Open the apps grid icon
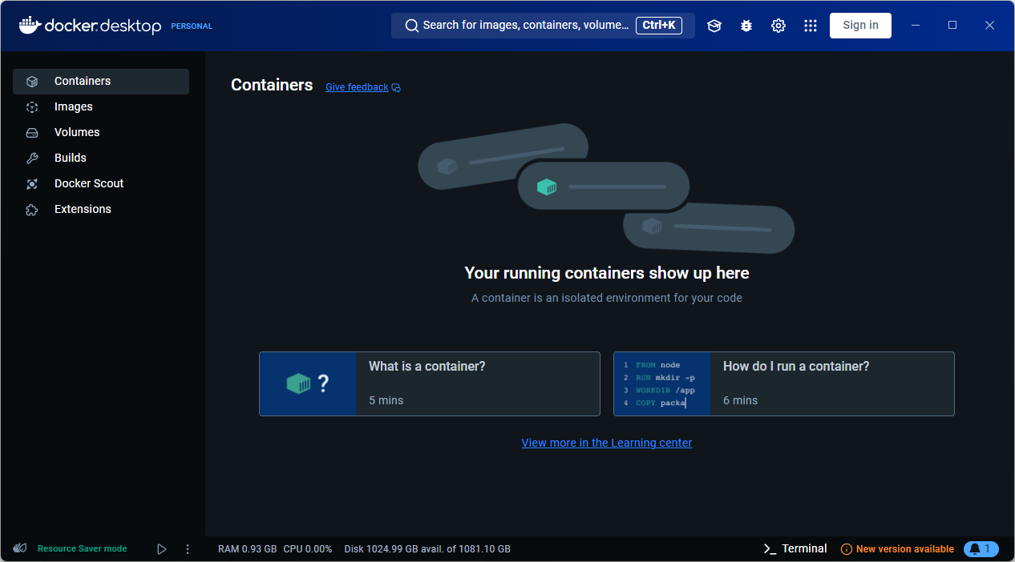The width and height of the screenshot is (1015, 562). [x=811, y=26]
